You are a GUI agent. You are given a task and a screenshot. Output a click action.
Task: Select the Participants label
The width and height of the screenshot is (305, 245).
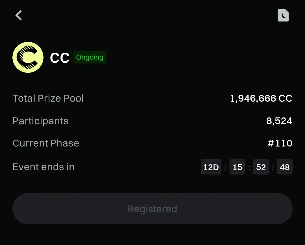[40, 121]
